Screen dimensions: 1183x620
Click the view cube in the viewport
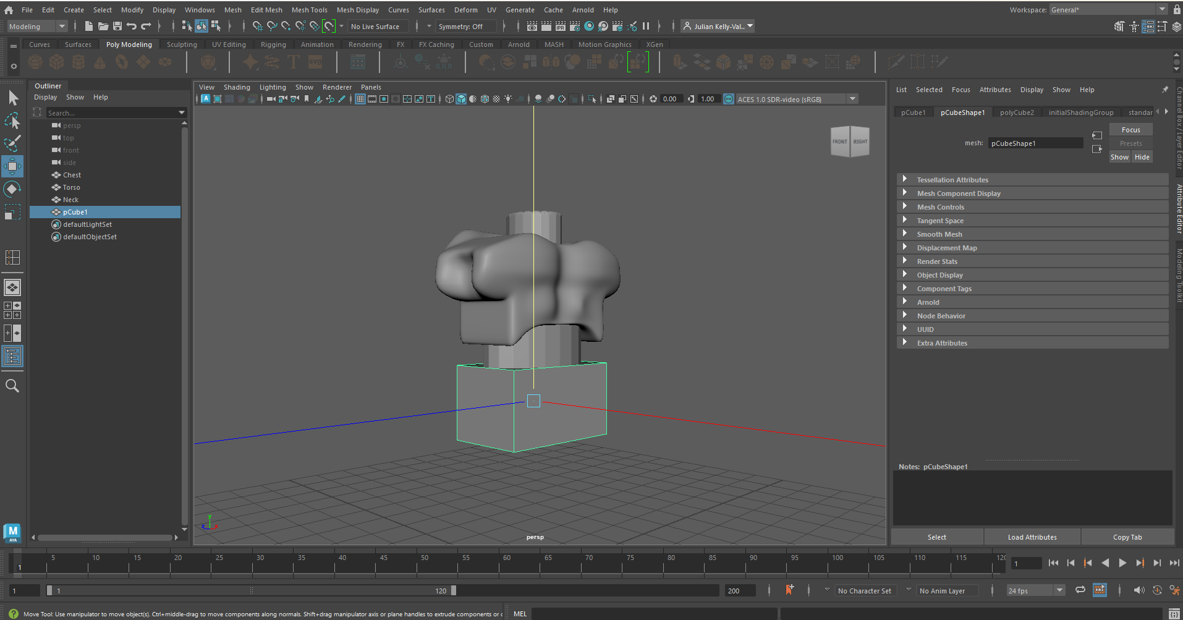point(850,142)
